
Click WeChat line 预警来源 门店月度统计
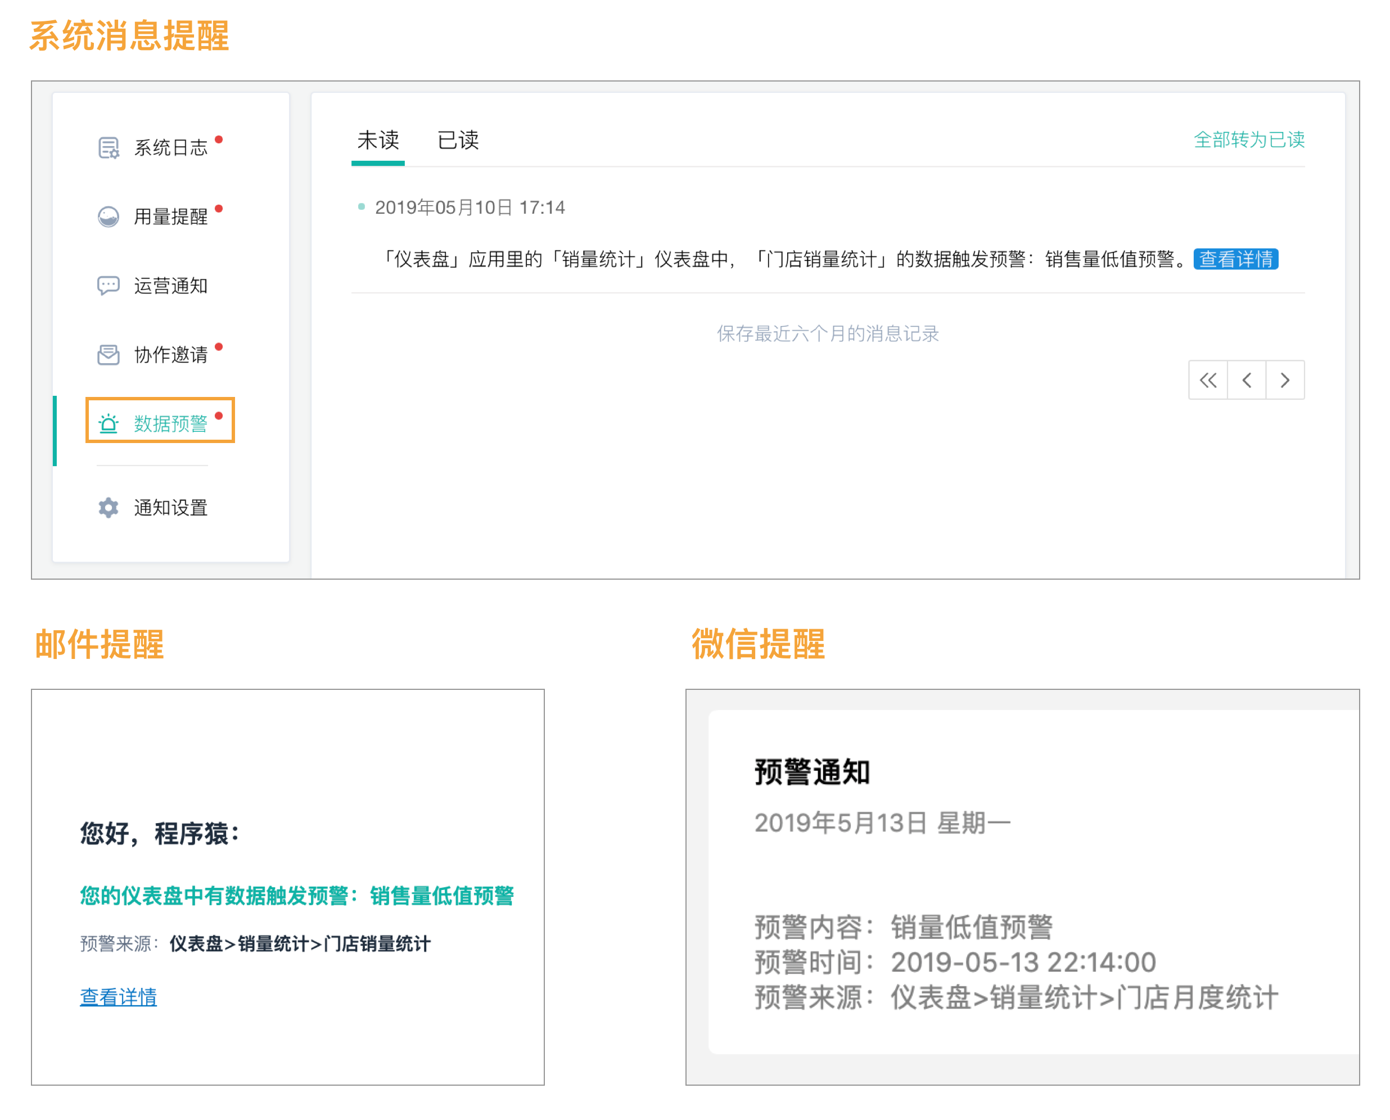(x=1017, y=998)
